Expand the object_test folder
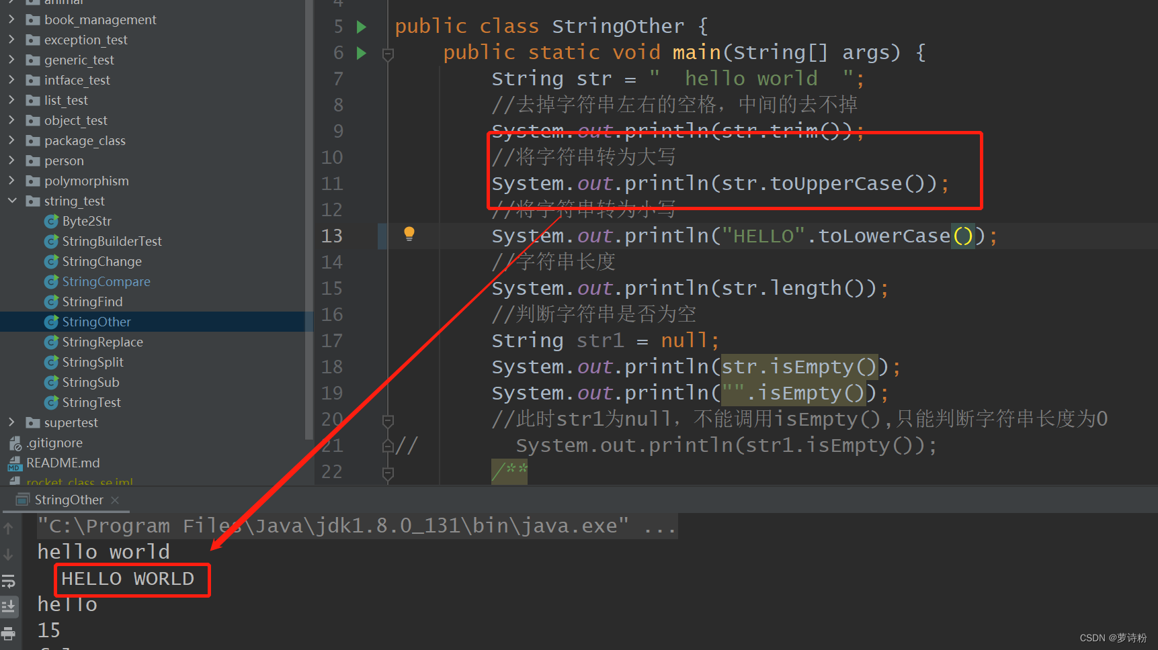 (11, 120)
